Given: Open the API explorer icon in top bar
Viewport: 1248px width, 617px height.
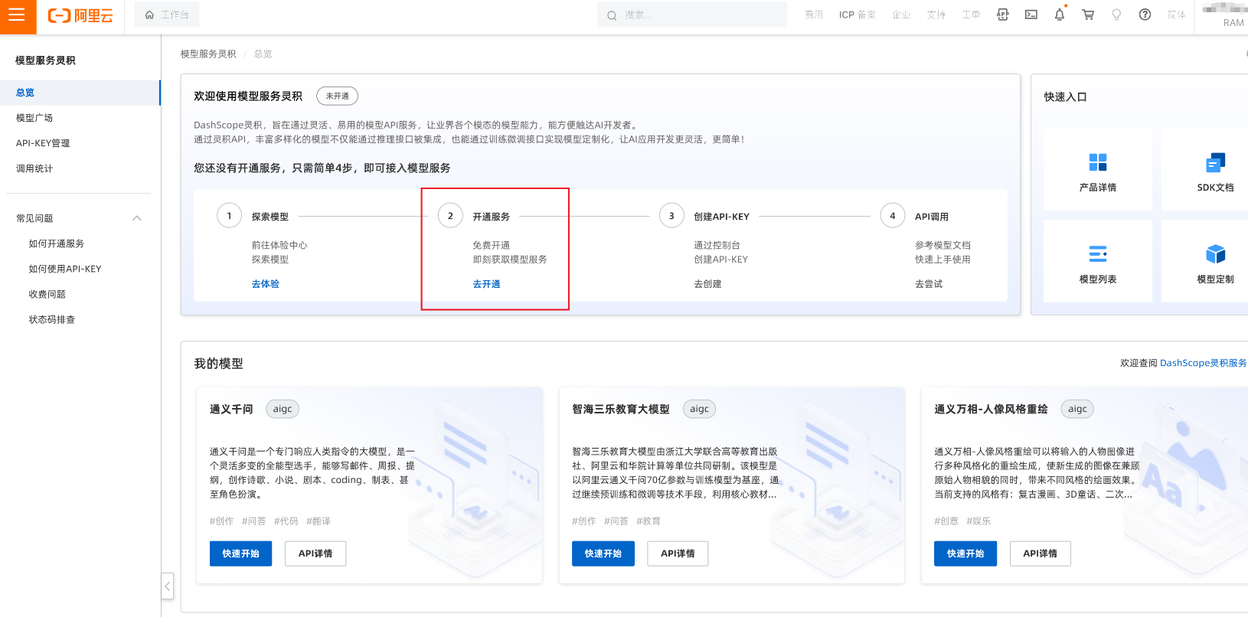Looking at the screenshot, I should pos(1002,15).
